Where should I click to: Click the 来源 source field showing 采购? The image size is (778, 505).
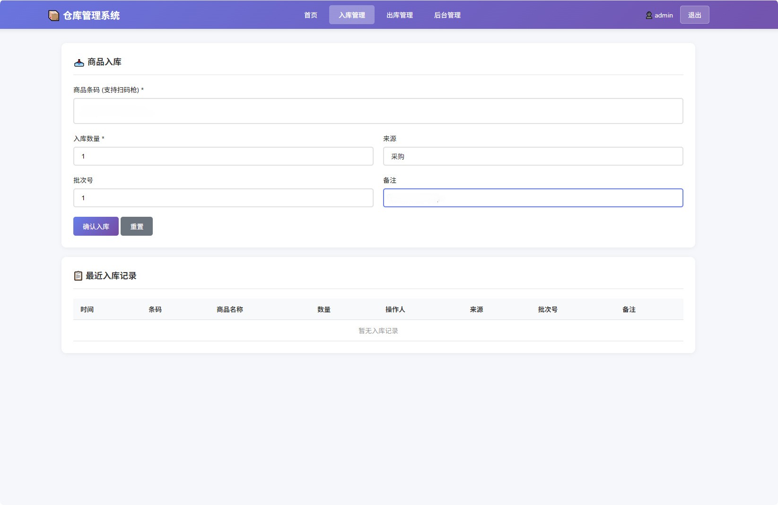click(x=533, y=156)
